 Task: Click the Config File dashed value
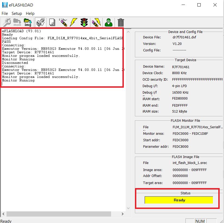(x=179, y=50)
